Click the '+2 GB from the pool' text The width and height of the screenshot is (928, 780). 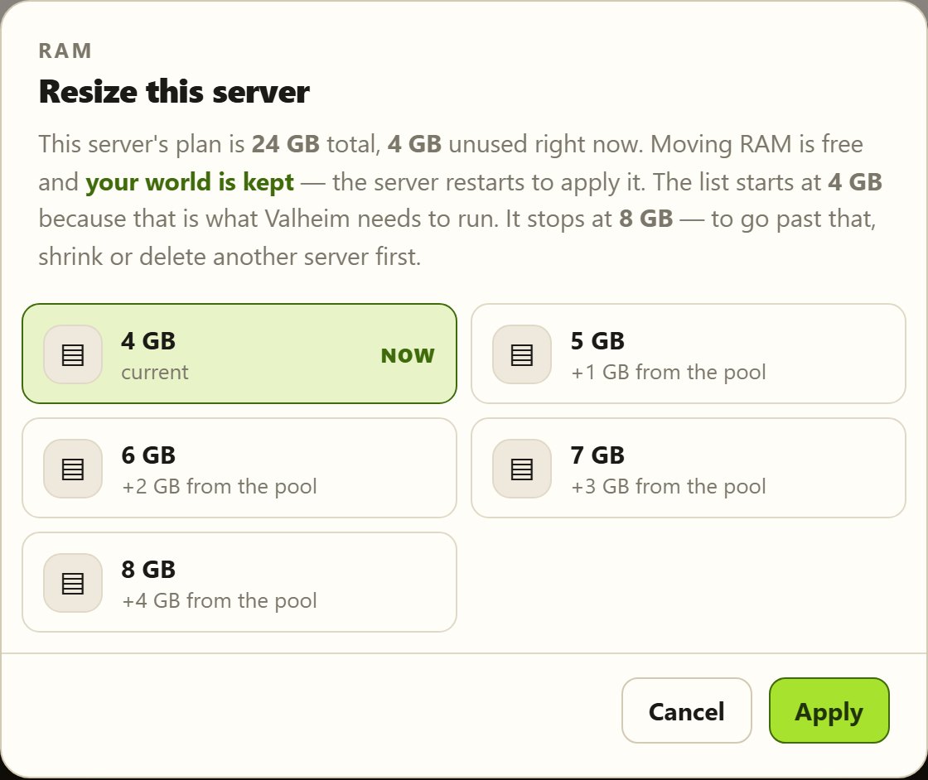pos(219,486)
